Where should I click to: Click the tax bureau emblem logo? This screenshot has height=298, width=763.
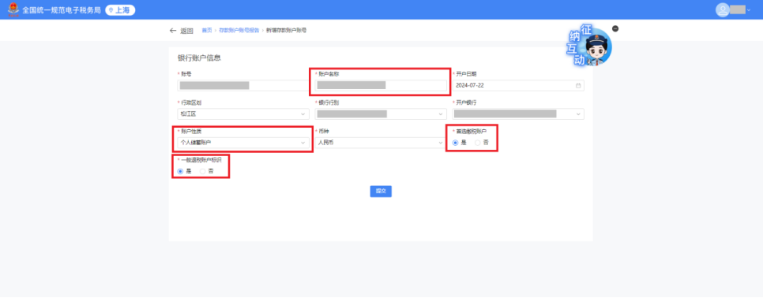tap(13, 9)
